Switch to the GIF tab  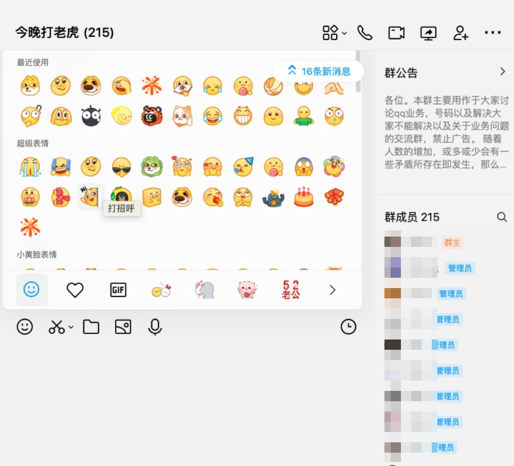click(x=118, y=290)
